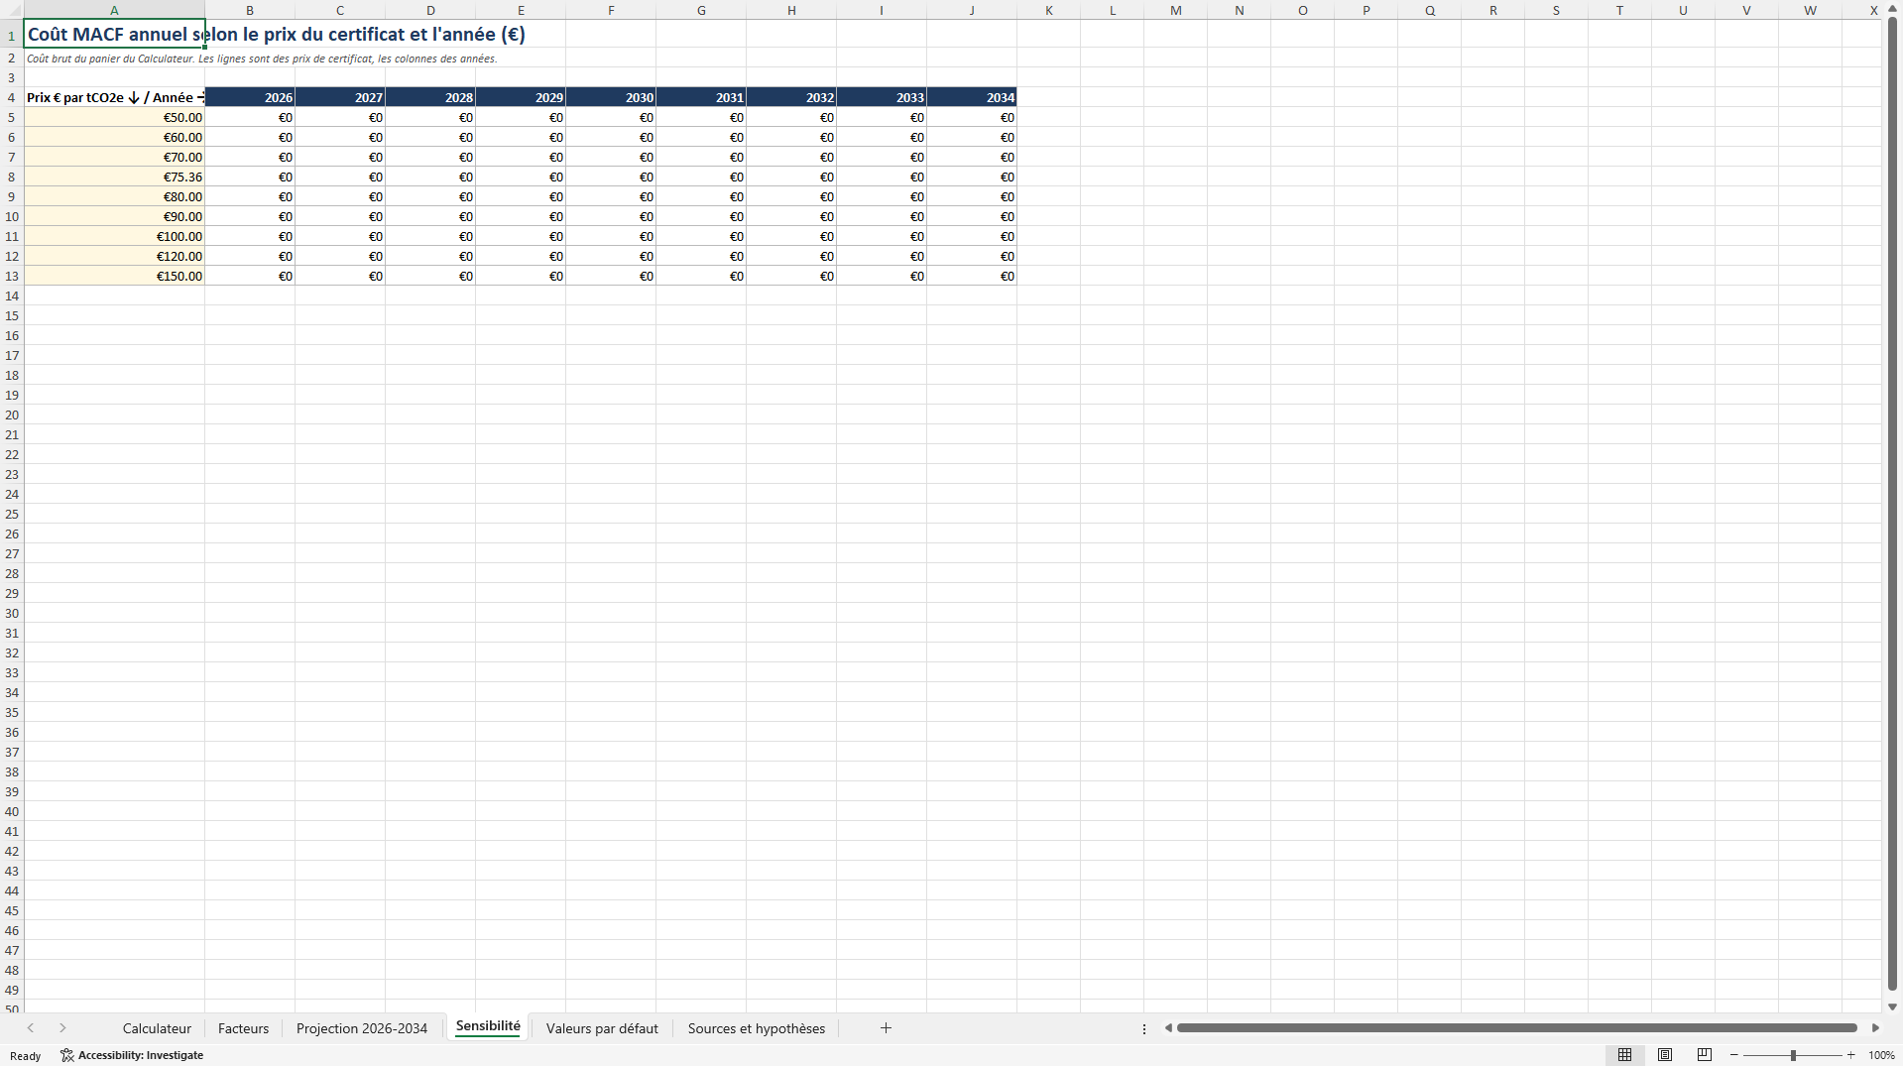
Task: Switch to Page Layout view
Action: (x=1665, y=1055)
